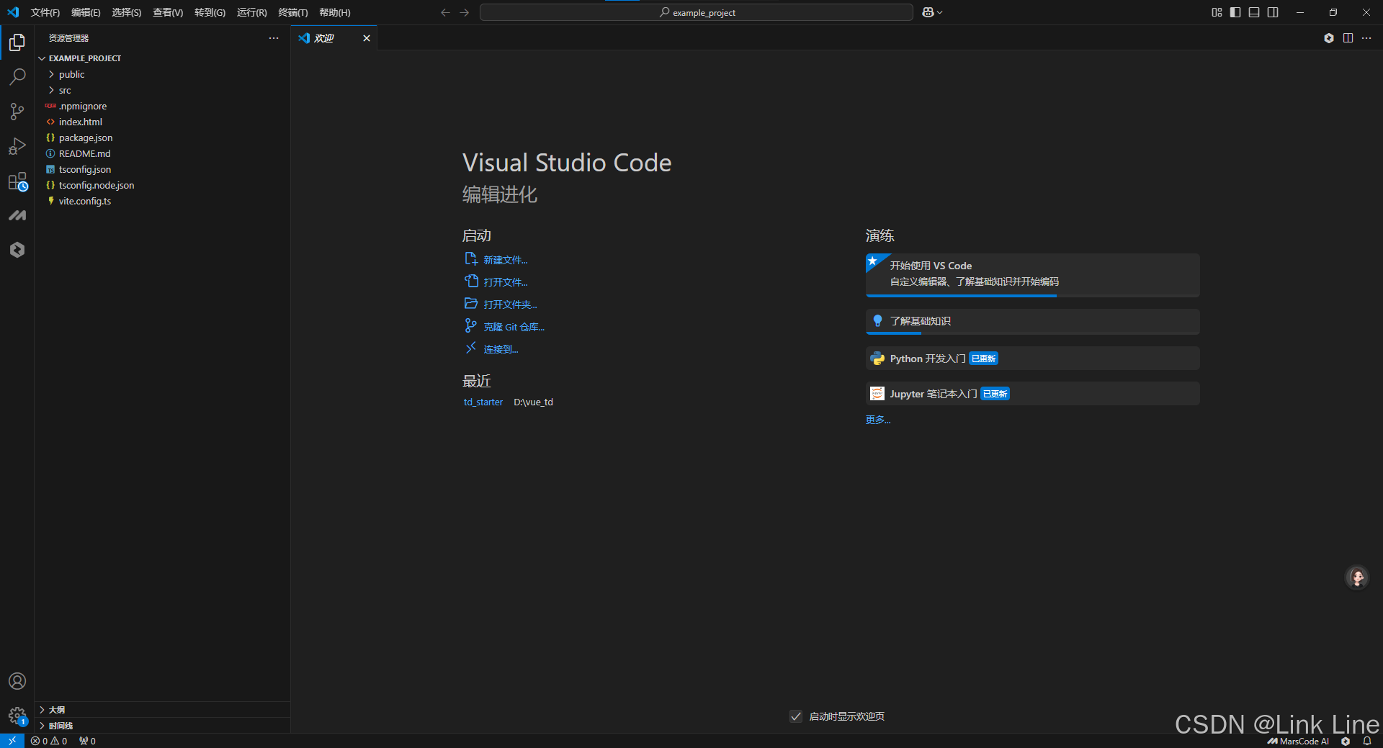Open the Explorer view in activity bar
The height and width of the screenshot is (748, 1383).
(x=17, y=42)
